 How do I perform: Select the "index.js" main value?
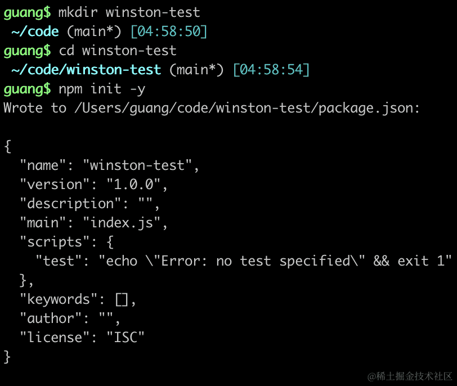pos(125,223)
